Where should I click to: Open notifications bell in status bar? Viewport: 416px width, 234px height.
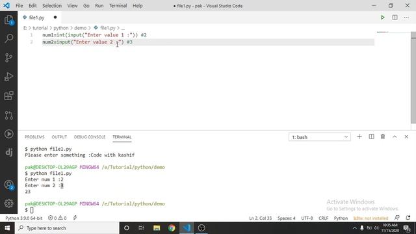point(408,218)
